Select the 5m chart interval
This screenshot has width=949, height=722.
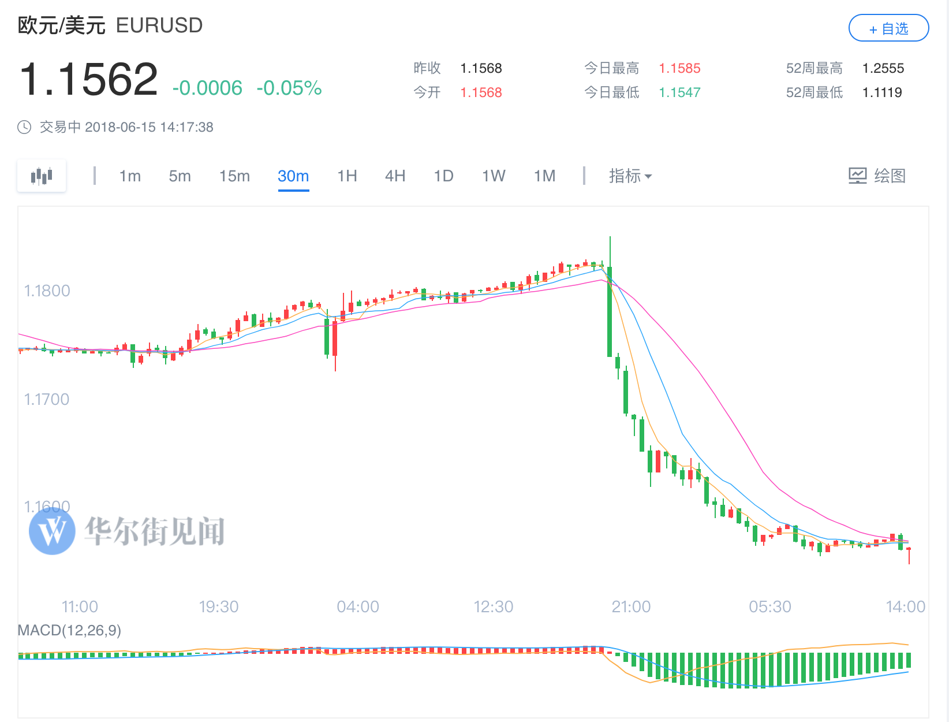pos(180,176)
